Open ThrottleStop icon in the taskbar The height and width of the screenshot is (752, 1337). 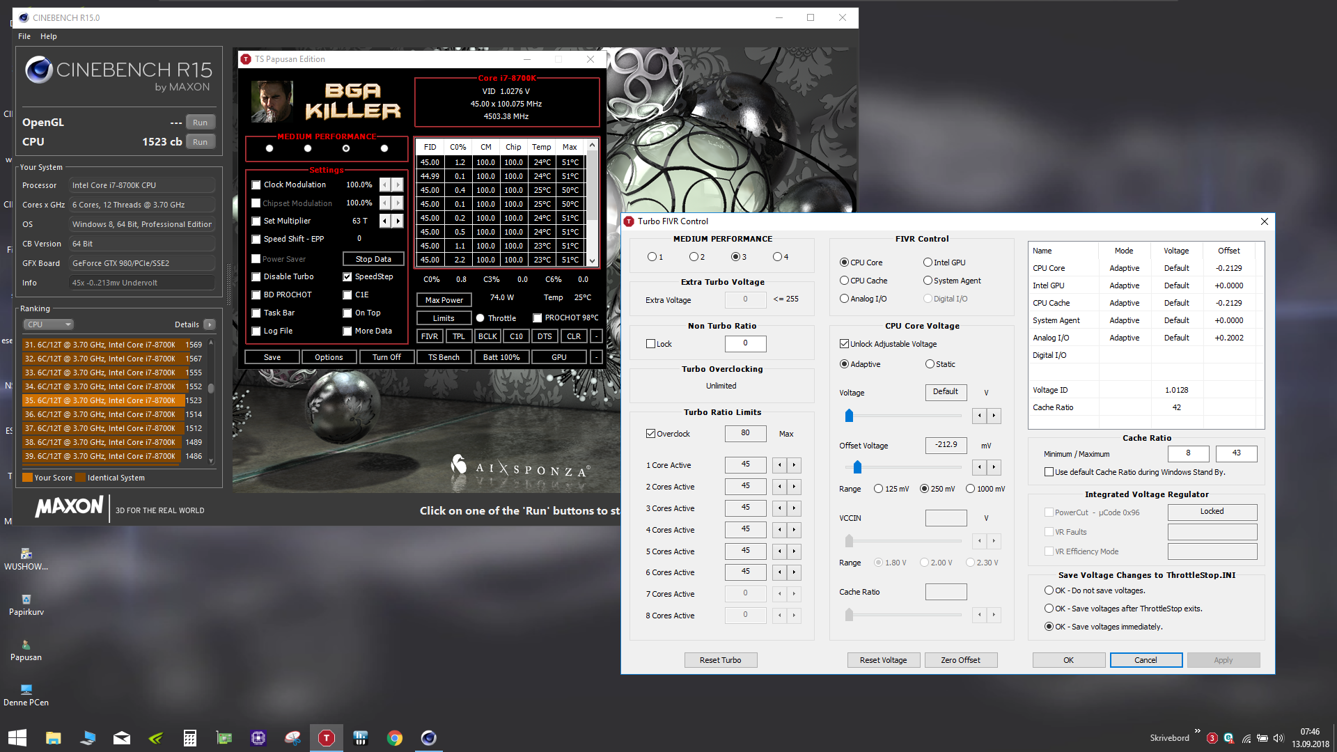click(326, 738)
